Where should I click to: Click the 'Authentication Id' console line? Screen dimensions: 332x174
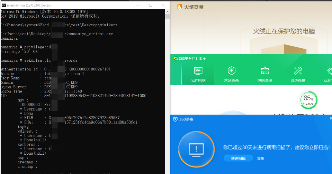(x=55, y=69)
